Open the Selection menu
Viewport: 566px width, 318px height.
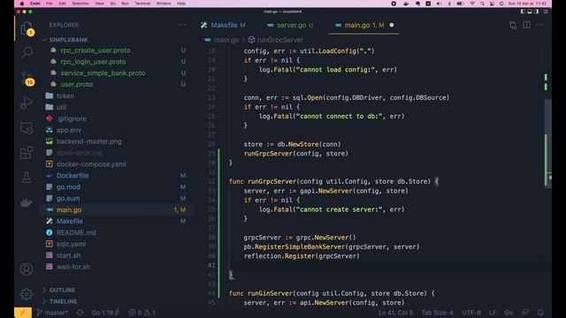[x=80, y=4]
